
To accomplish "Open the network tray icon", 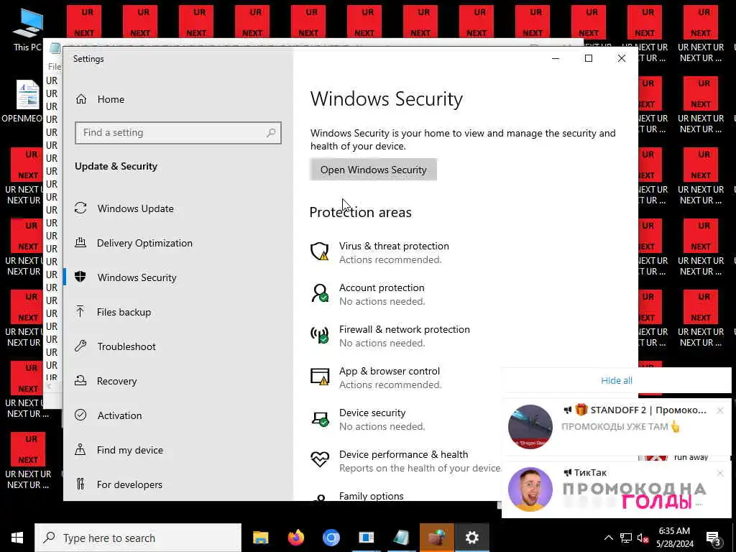I will tap(626, 538).
